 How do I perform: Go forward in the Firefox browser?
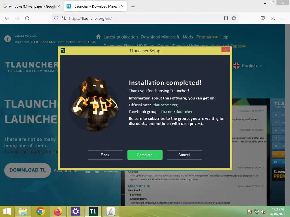[17, 18]
